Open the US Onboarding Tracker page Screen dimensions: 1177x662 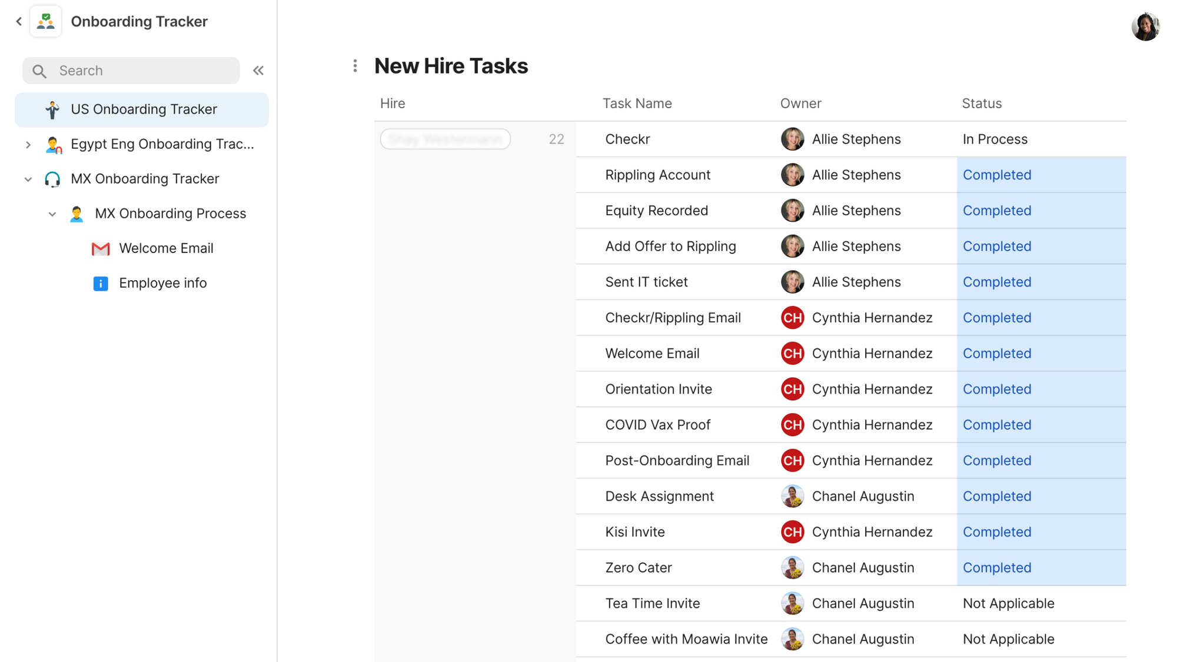tap(144, 109)
